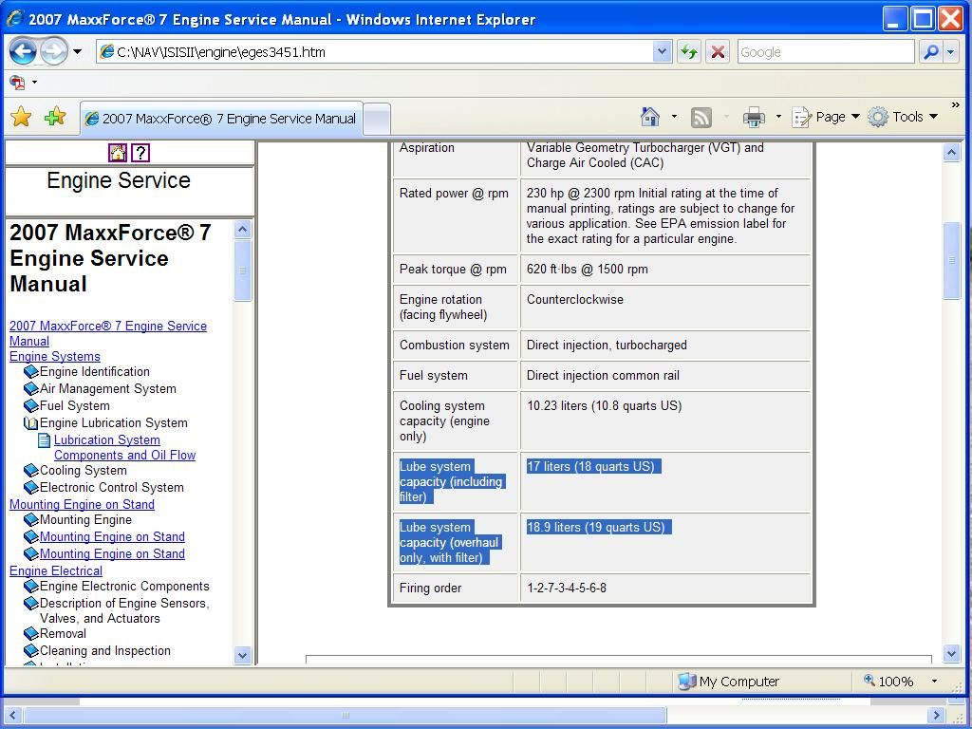Click the firing order value '1-2-7-3-4-5-6-8'
Image resolution: width=972 pixels, height=729 pixels.
pos(567,589)
